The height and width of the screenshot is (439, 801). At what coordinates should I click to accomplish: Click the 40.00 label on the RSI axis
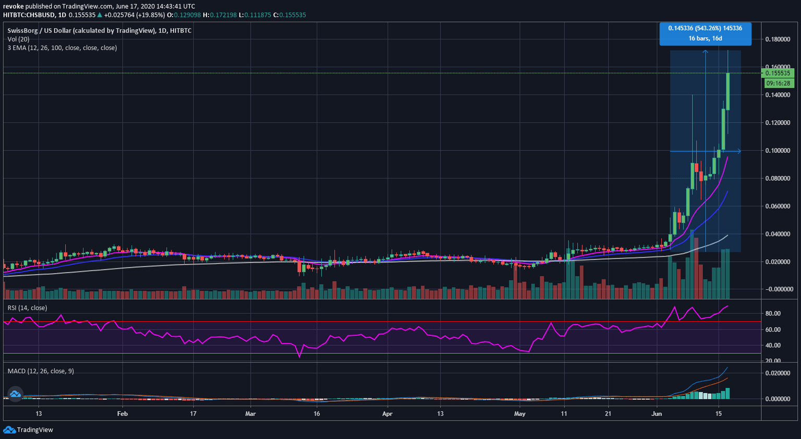coord(773,346)
